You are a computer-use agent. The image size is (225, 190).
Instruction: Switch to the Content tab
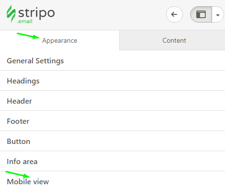pyautogui.click(x=174, y=40)
